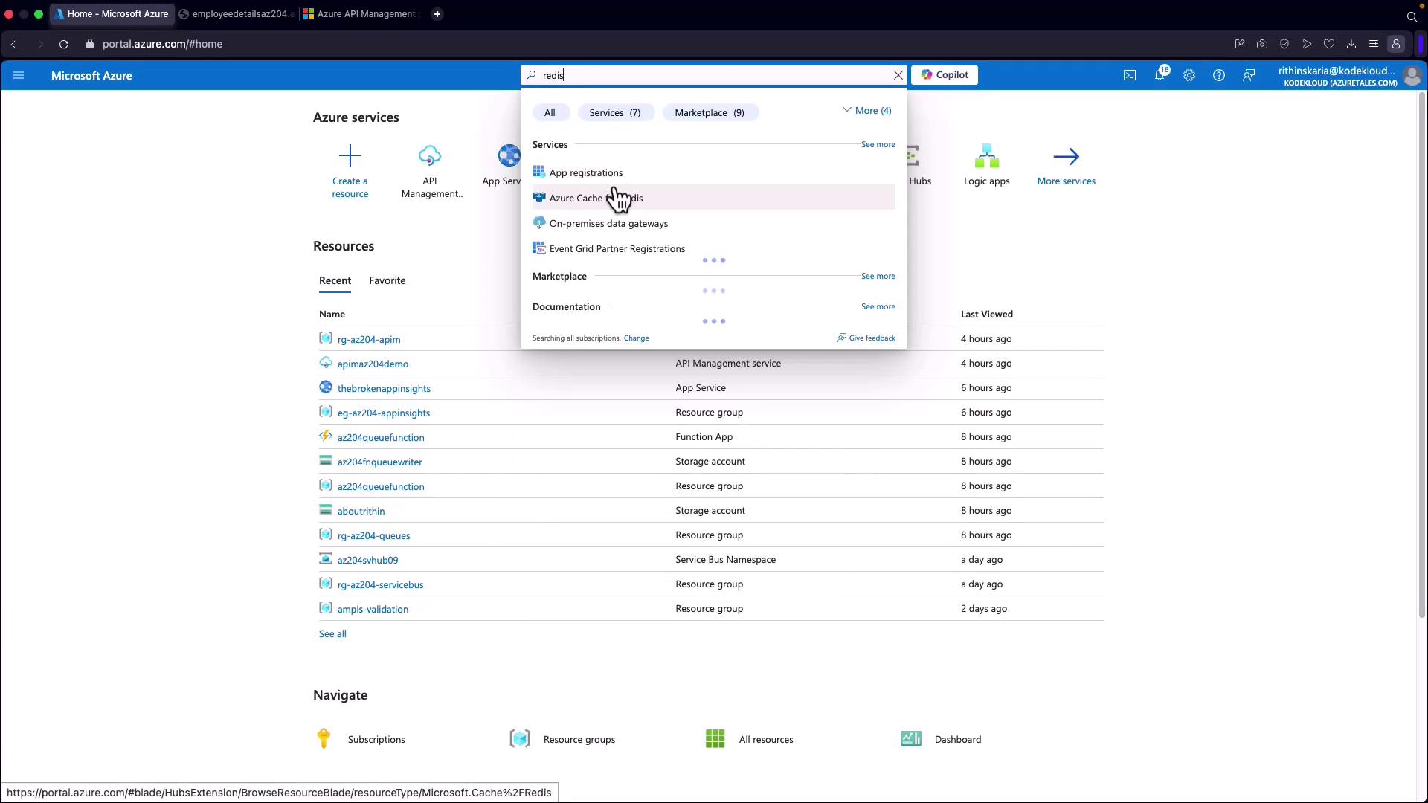Click the feedback icon in header
The image size is (1428, 803).
[1249, 75]
